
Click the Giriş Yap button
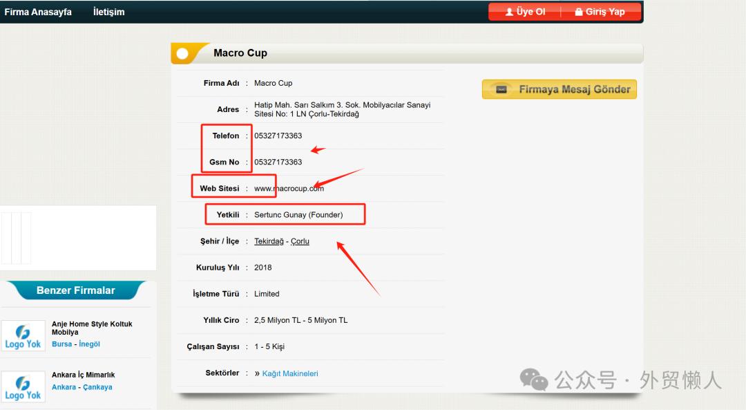[600, 12]
